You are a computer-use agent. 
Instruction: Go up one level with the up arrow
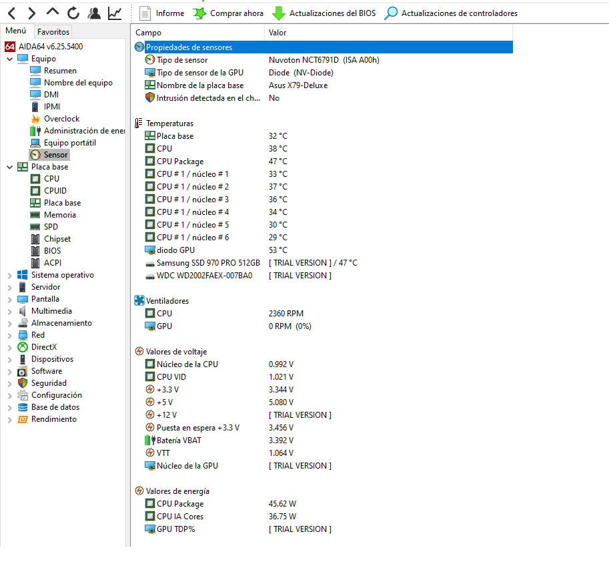pyautogui.click(x=53, y=11)
